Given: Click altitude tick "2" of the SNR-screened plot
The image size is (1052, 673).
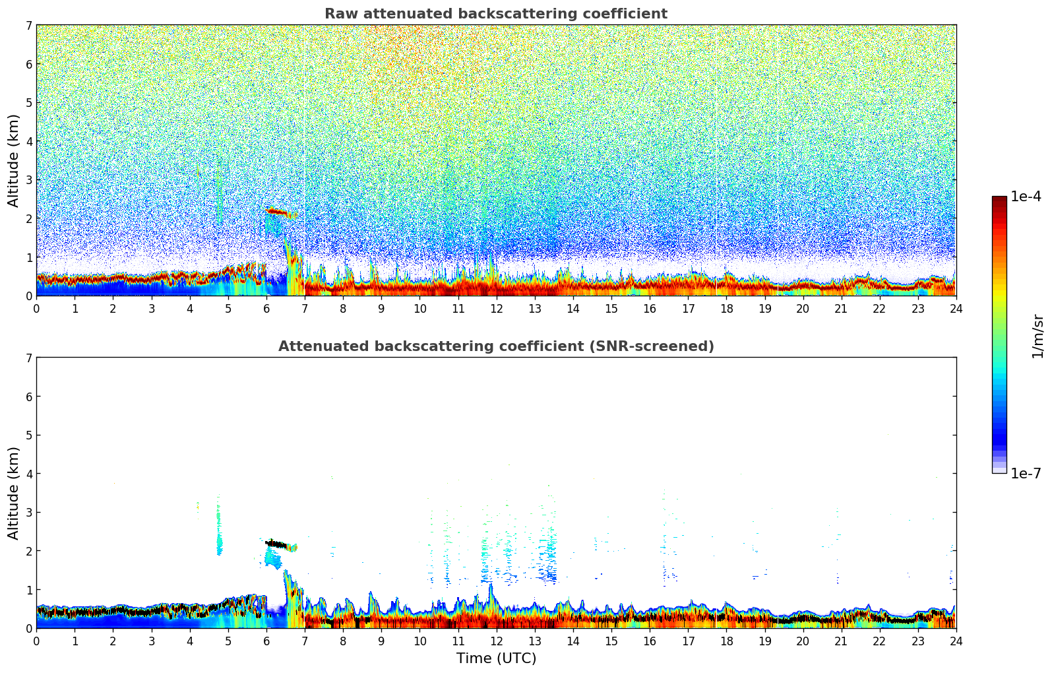Looking at the screenshot, I should (28, 551).
